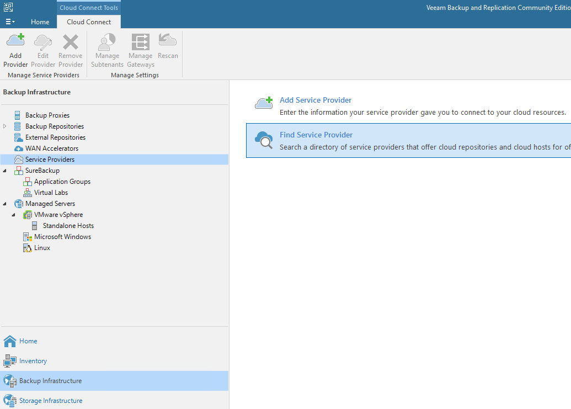Click the Service Providers tree icon

18,160
